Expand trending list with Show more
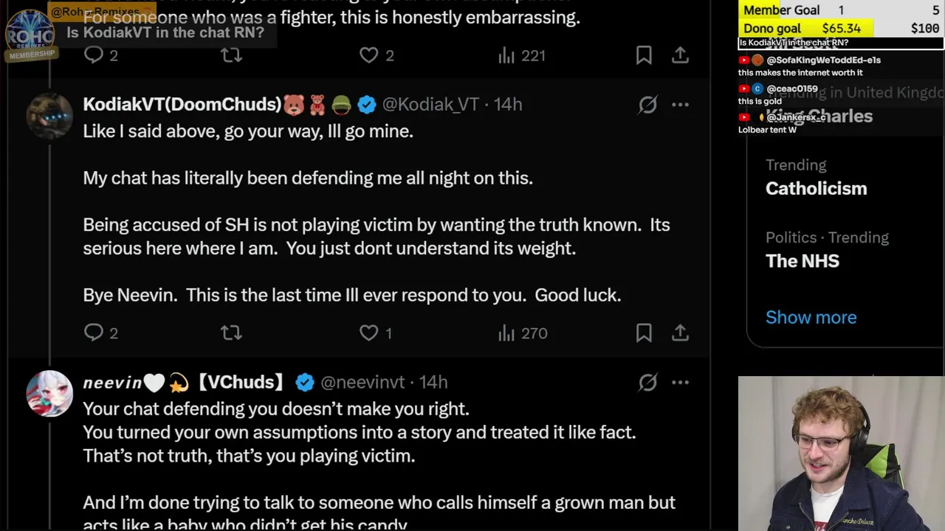The image size is (945, 531). [811, 317]
